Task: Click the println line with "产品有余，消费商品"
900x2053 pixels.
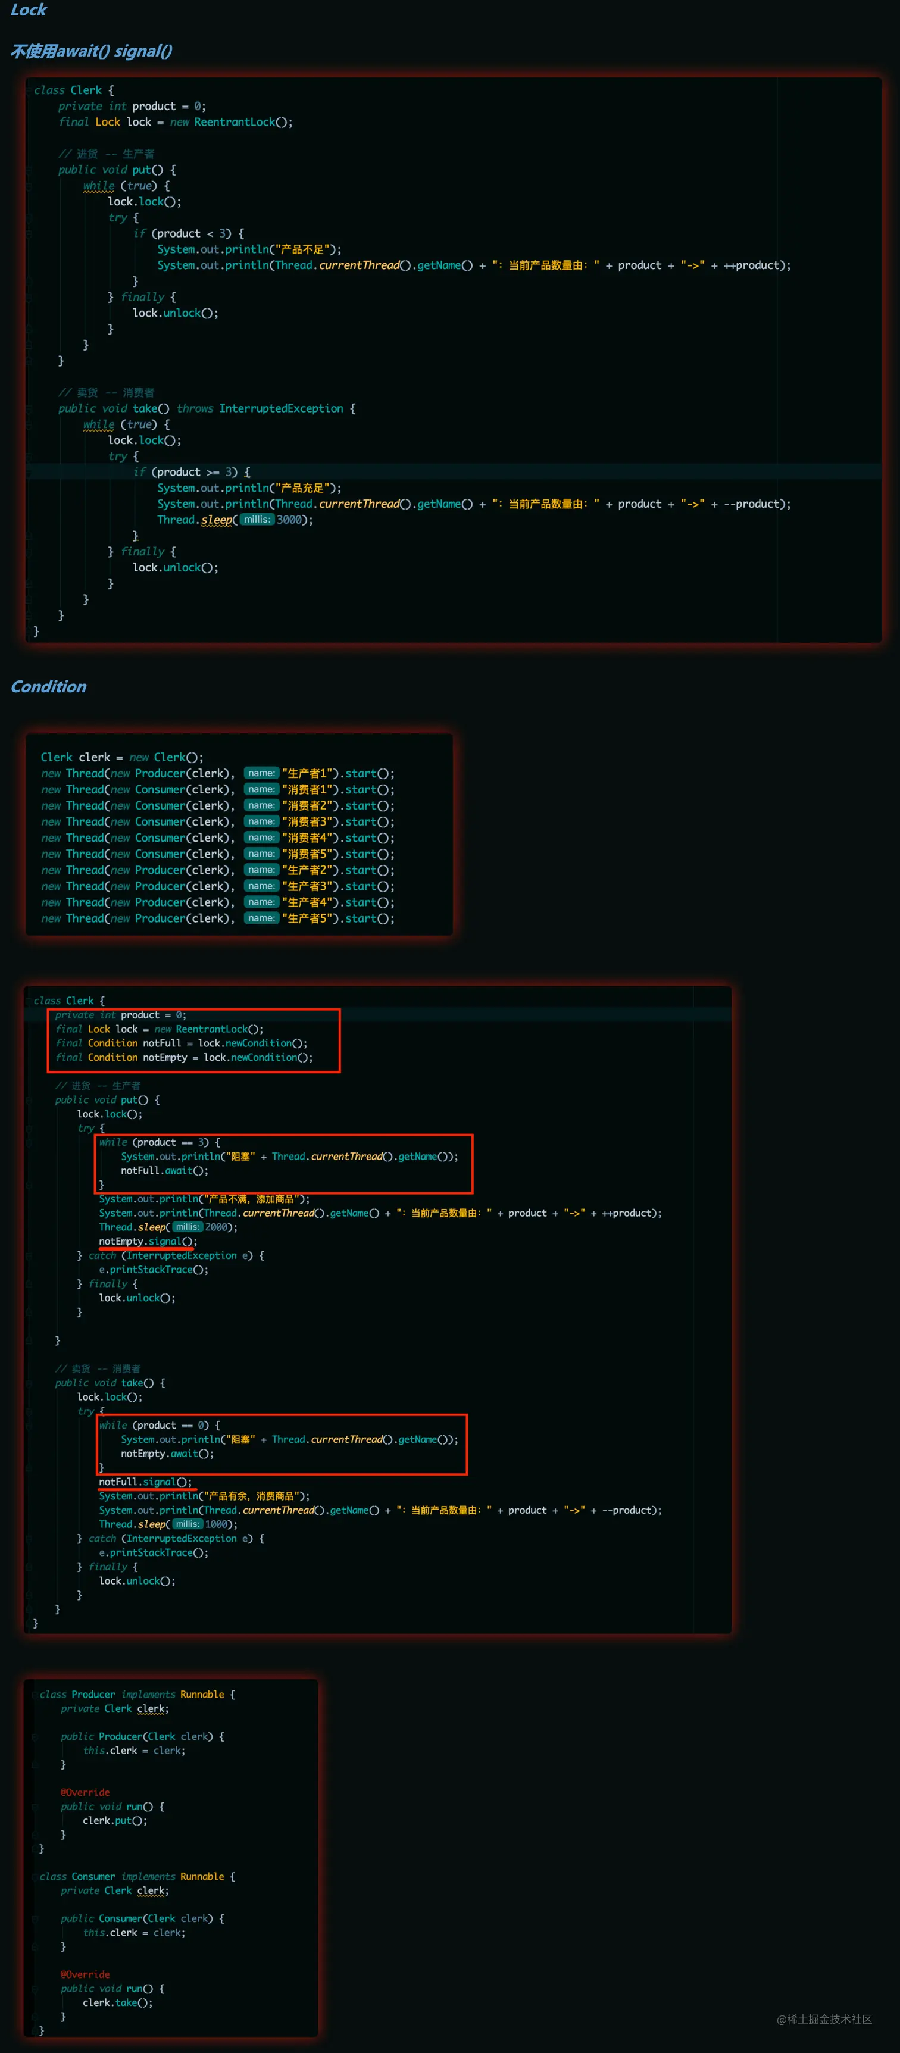Action: [204, 1496]
